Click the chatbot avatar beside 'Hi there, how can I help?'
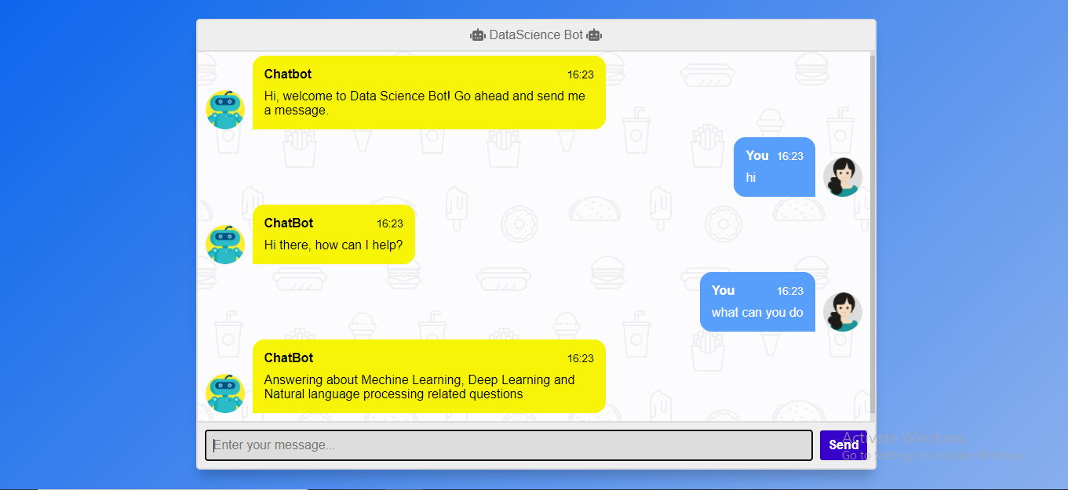 pos(225,245)
